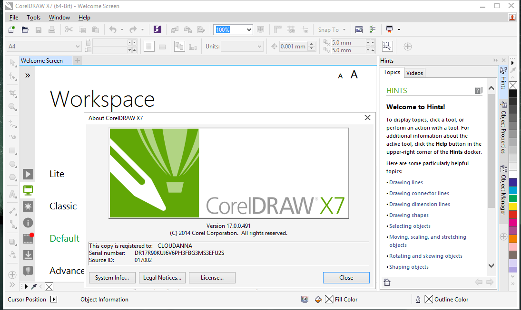Toggle landscape page orientation
This screenshot has width=521, height=310.
162,47
